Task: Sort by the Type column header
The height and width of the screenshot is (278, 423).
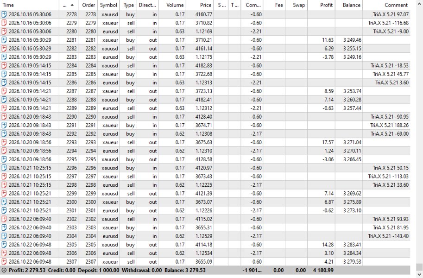Action: point(128,5)
